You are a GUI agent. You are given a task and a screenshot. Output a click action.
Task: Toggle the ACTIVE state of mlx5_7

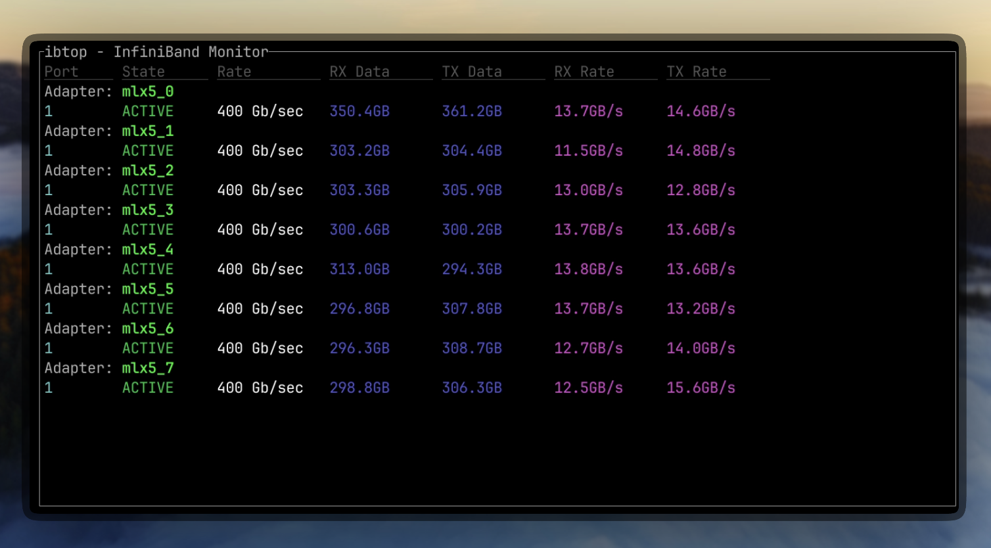coord(148,388)
